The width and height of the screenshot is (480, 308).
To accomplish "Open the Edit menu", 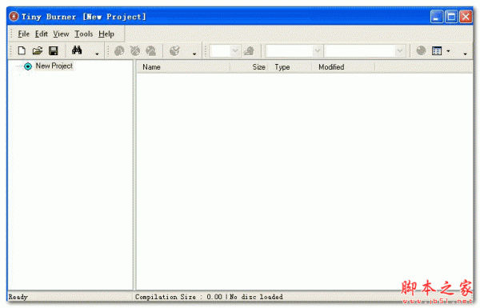I will click(42, 34).
